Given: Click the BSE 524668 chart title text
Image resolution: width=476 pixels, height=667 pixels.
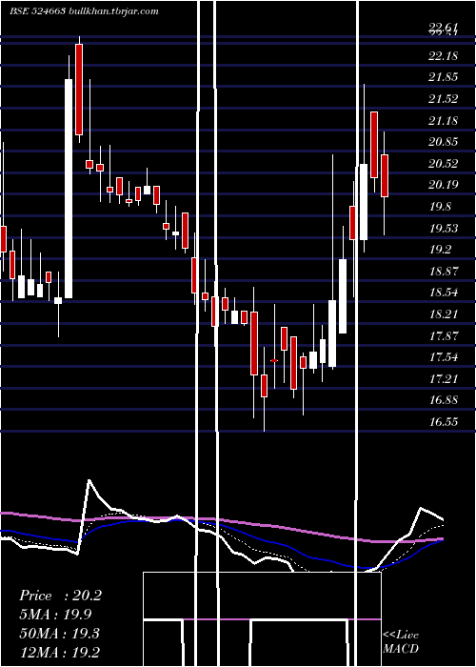Looking at the screenshot, I should click(x=85, y=11).
